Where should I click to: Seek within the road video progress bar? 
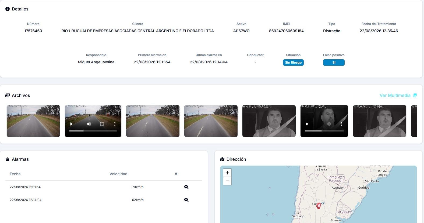[93, 131]
